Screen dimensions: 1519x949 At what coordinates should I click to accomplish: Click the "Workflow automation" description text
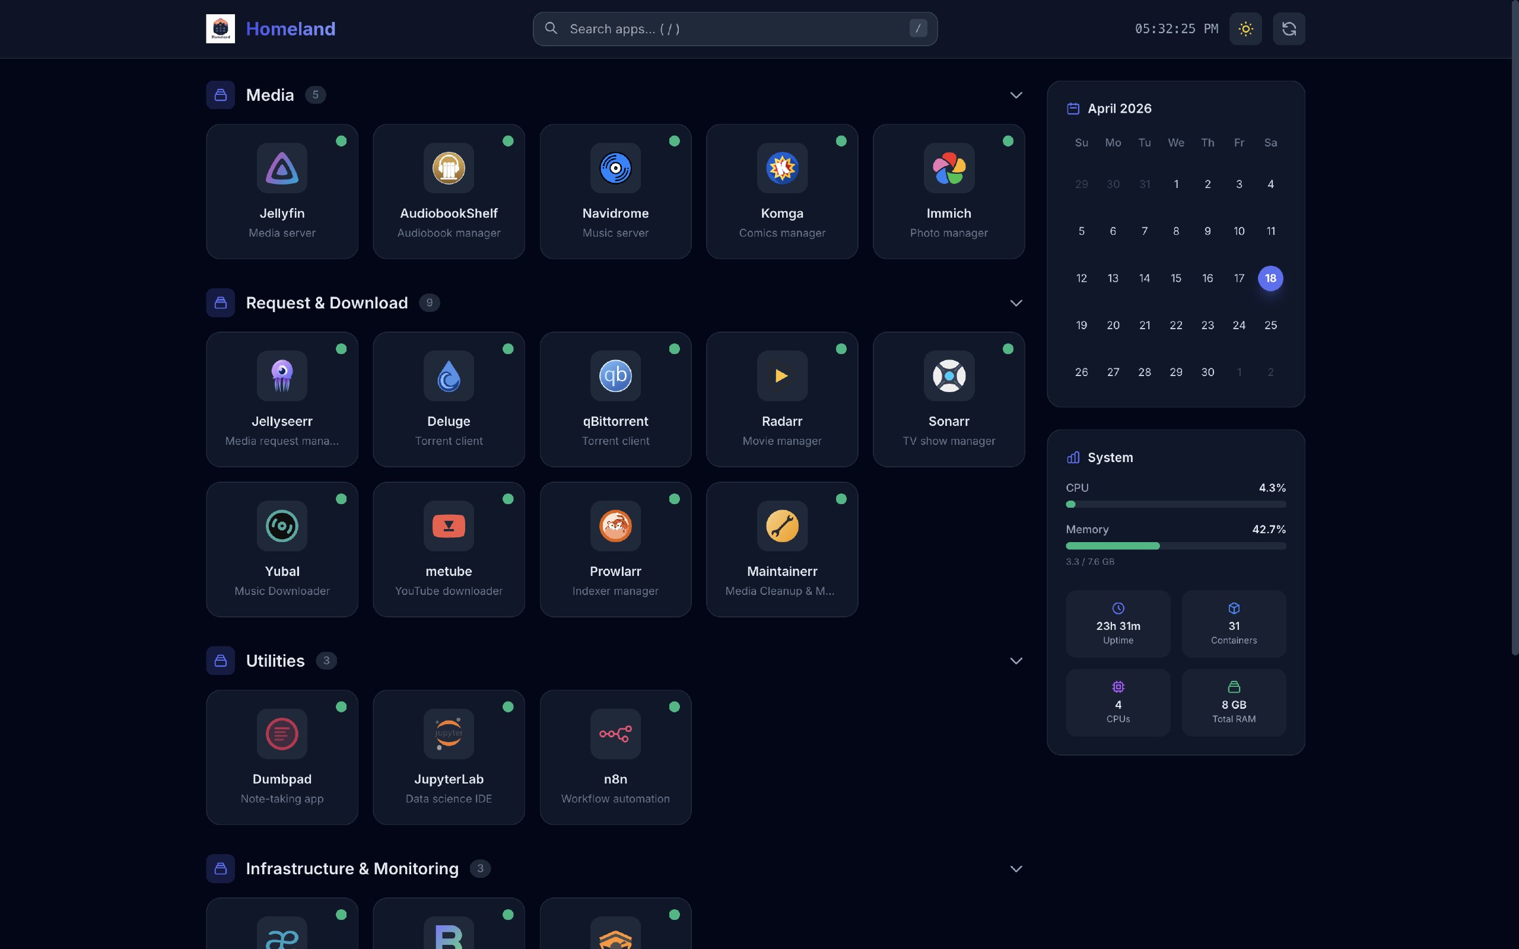click(615, 799)
